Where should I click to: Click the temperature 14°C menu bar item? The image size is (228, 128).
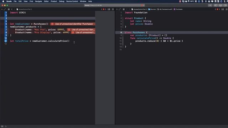[x=191, y=1]
